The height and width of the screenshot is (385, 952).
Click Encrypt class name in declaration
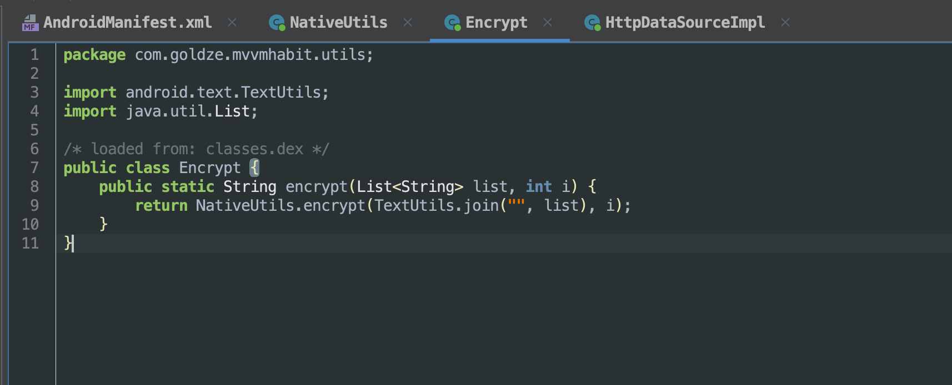[209, 168]
